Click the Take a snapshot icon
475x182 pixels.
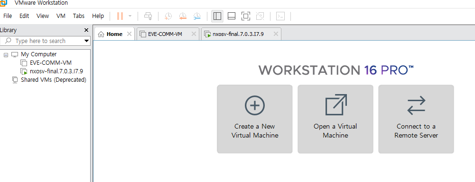click(168, 16)
